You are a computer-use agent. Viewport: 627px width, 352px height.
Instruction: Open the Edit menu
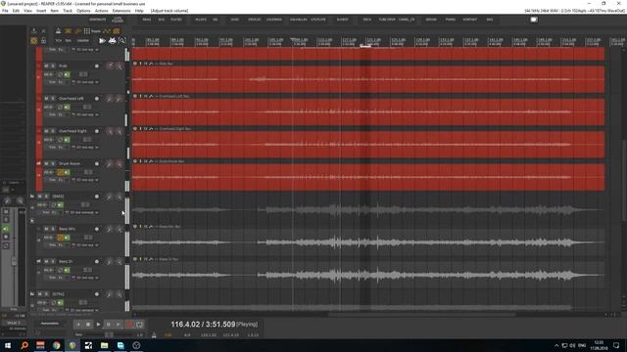click(x=16, y=11)
